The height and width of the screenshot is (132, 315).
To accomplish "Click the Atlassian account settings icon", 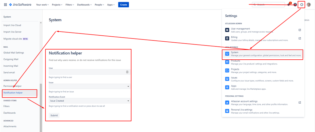I will 227,103.
